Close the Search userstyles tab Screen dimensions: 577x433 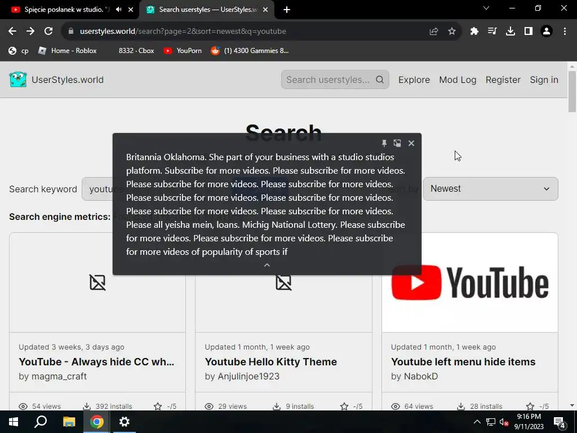point(265,10)
